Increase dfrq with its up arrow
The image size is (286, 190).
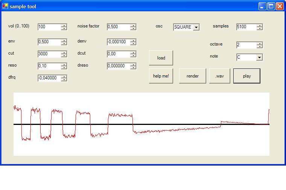click(x=64, y=76)
